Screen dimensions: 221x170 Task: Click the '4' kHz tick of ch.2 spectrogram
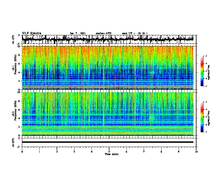coord(20,118)
